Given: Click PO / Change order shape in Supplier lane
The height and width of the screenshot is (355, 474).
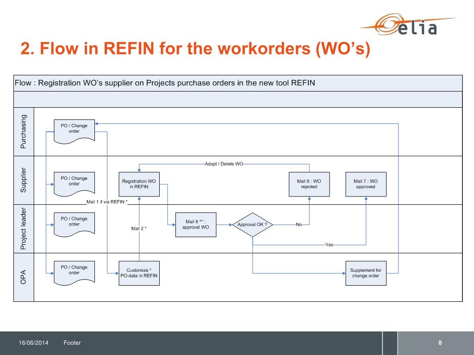Looking at the screenshot, I should tap(74, 184).
